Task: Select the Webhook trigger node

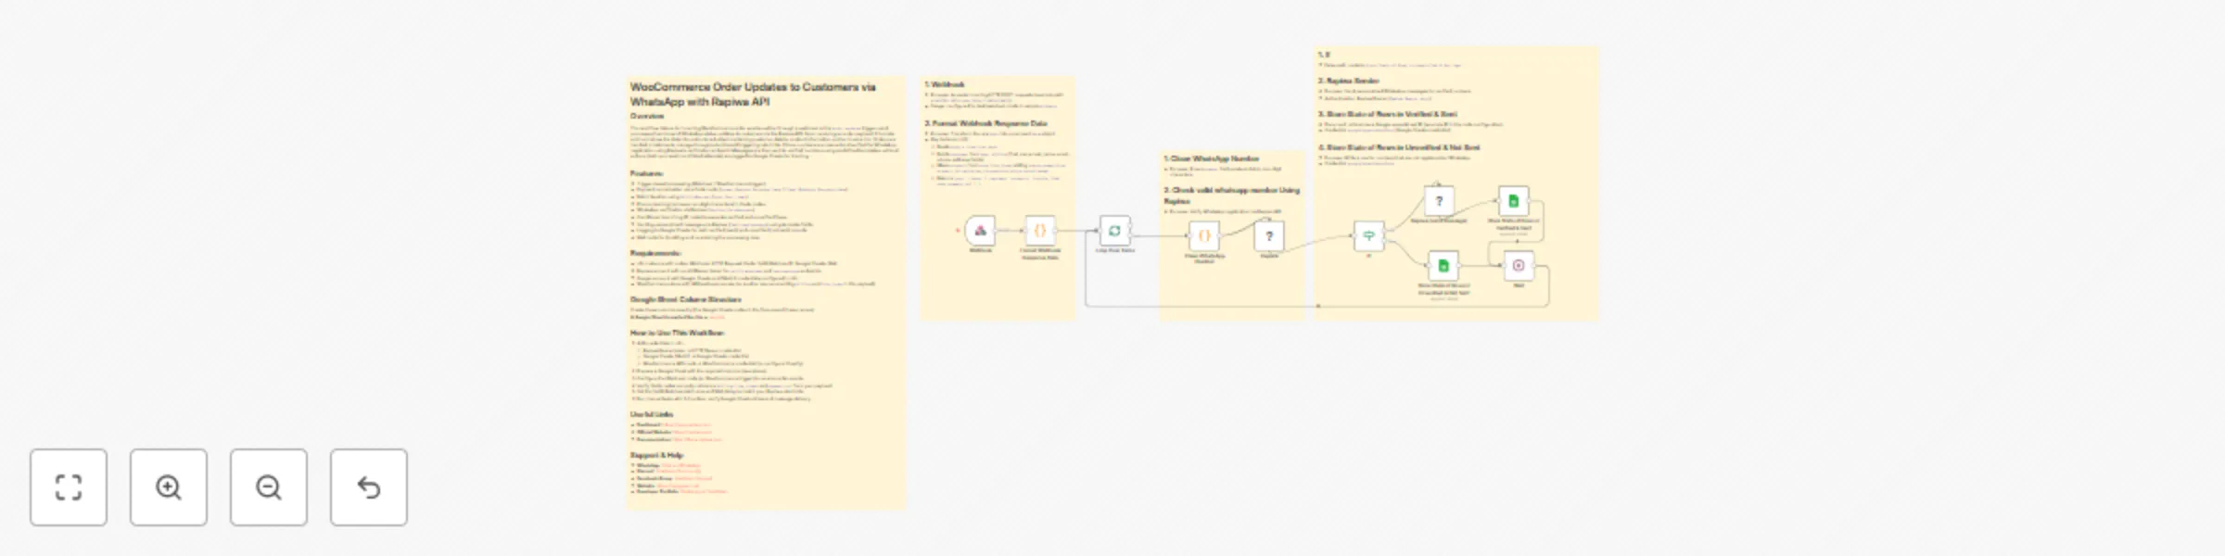Action: coord(980,231)
